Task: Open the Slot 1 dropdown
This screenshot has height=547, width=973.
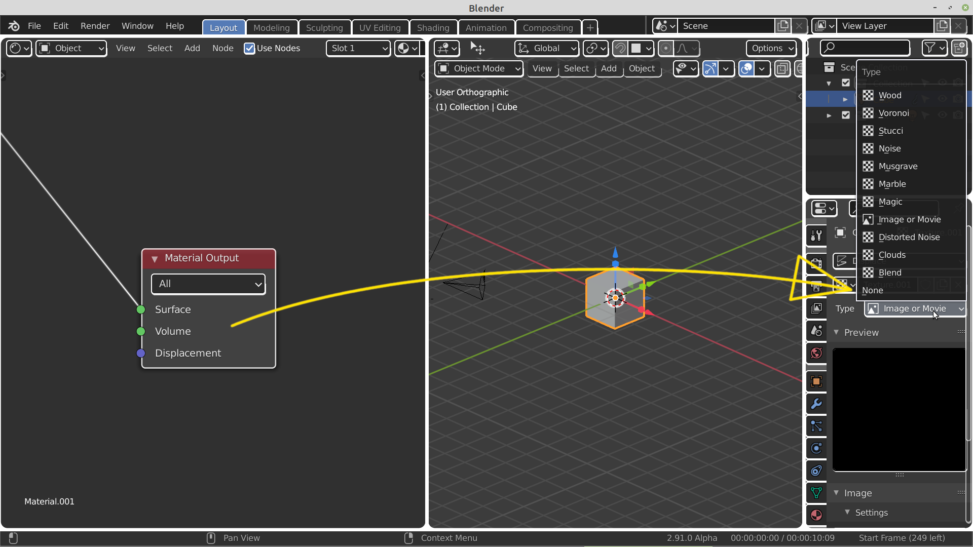Action: (x=358, y=48)
